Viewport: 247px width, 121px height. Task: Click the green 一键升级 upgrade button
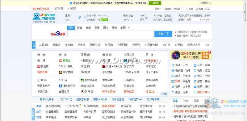pyautogui.click(x=155, y=3)
